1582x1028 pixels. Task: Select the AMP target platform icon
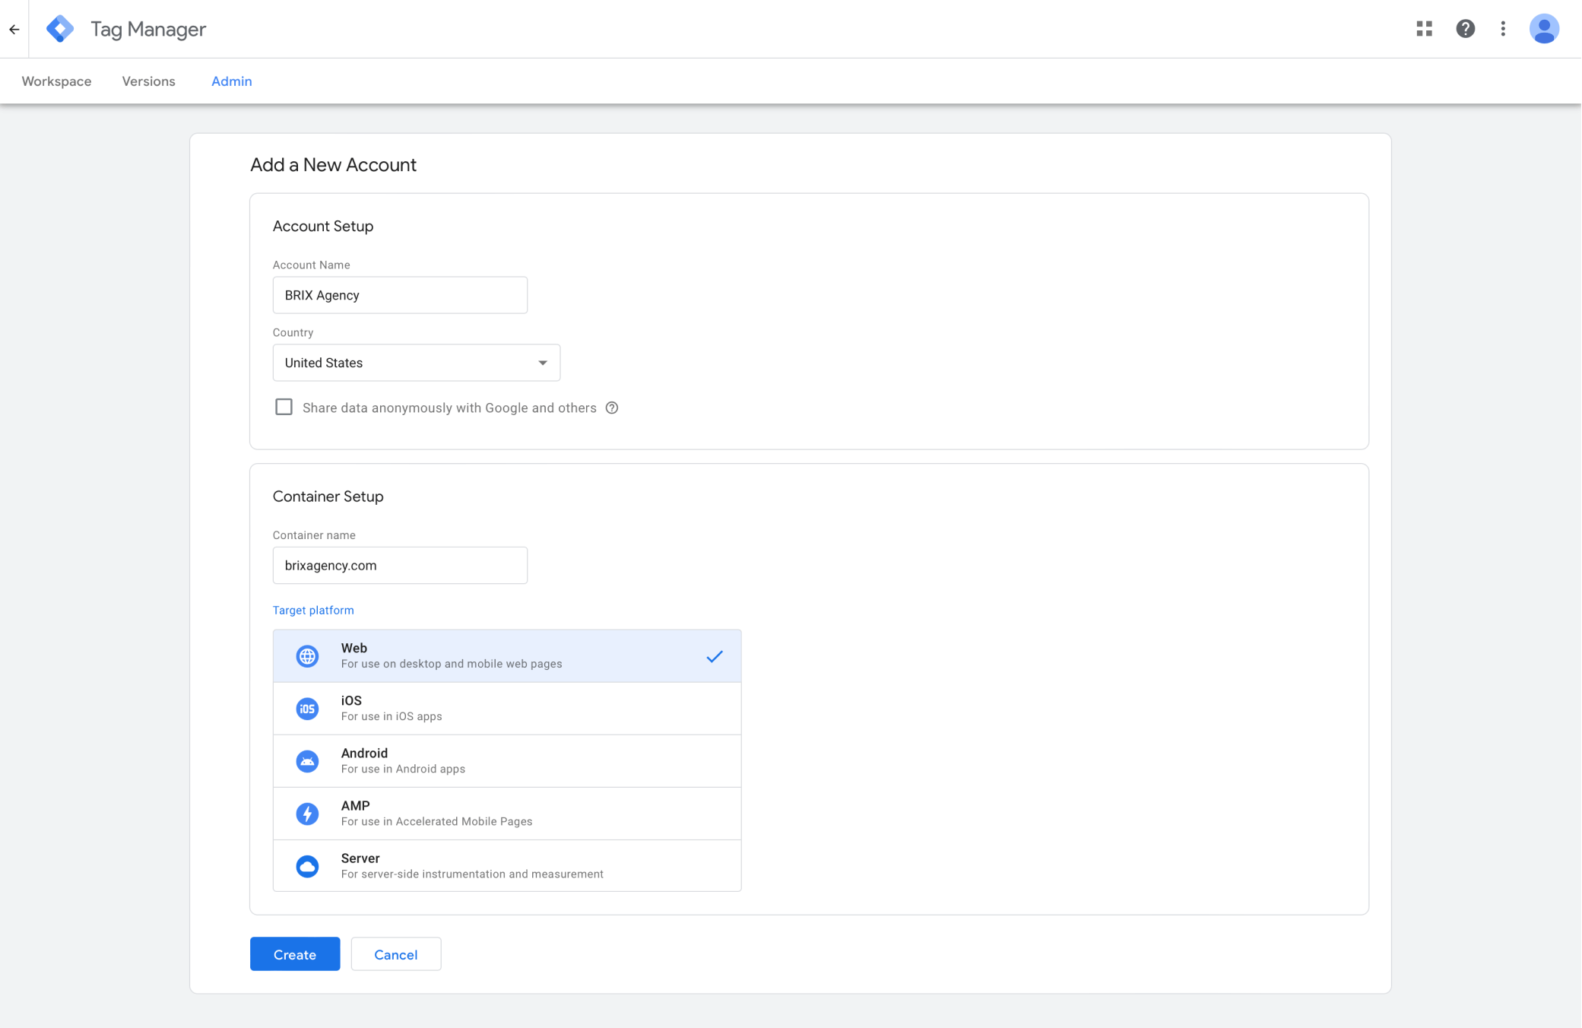click(x=308, y=812)
